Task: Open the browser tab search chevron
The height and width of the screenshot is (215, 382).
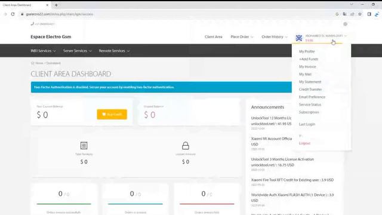Action: pos(352,4)
